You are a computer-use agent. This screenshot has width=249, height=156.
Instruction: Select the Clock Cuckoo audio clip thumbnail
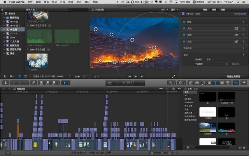click(39, 36)
